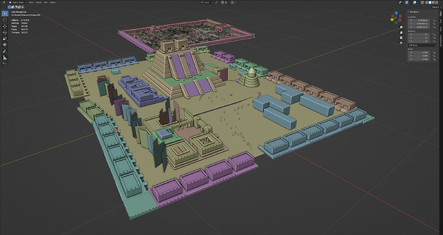Image resolution: width=443 pixels, height=235 pixels.
Task: Choose the subtract selection mode icon
Action: point(16,7)
